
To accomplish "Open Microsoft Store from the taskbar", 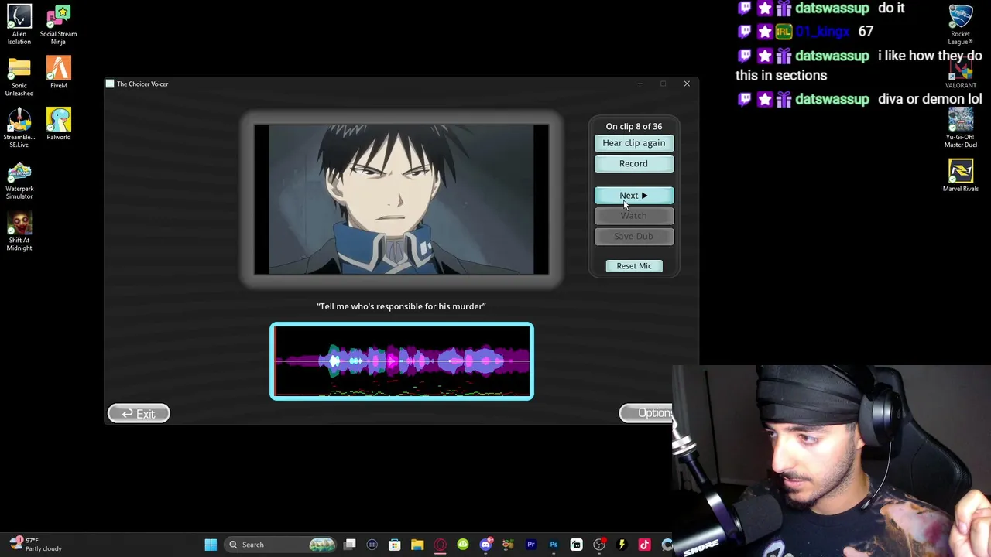I will 395,545.
